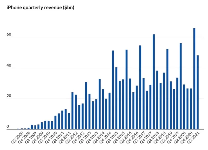
Task: Click the x-axis label 'Q2 2009'
Action: point(31,138)
